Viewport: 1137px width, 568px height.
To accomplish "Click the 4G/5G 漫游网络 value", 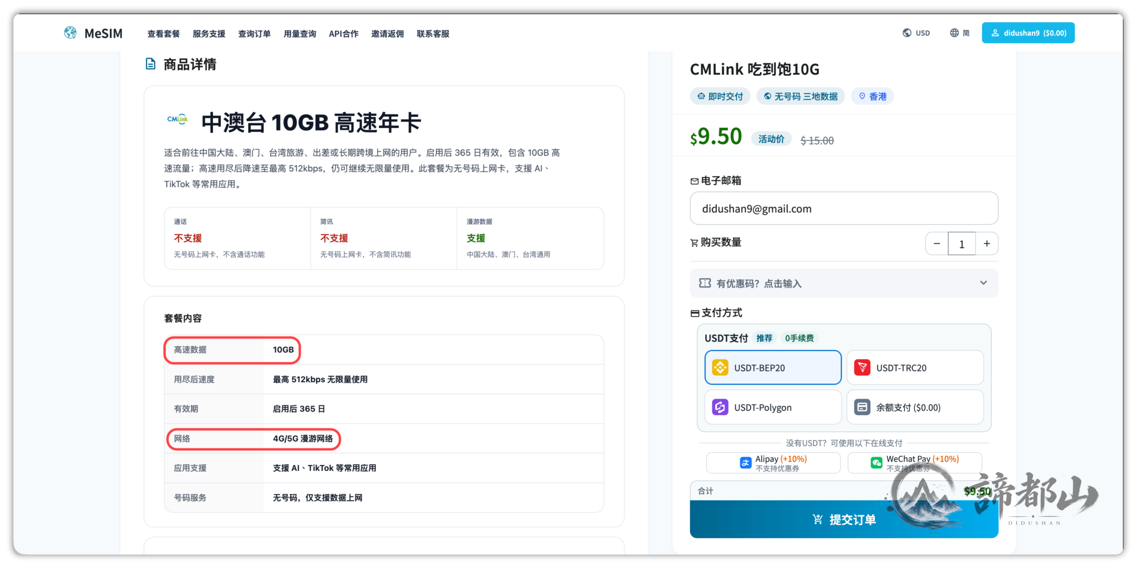I will [x=302, y=438].
